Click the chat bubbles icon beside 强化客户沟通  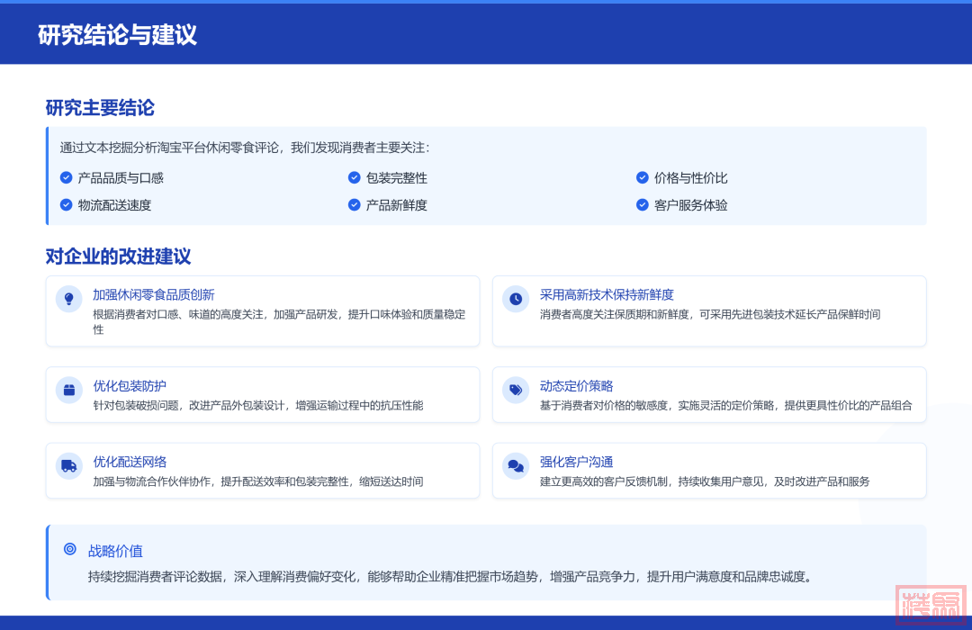coord(516,465)
